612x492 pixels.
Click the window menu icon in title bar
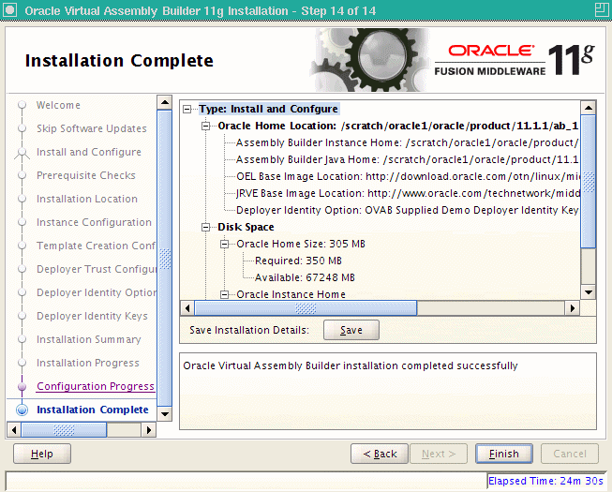pyautogui.click(x=9, y=10)
